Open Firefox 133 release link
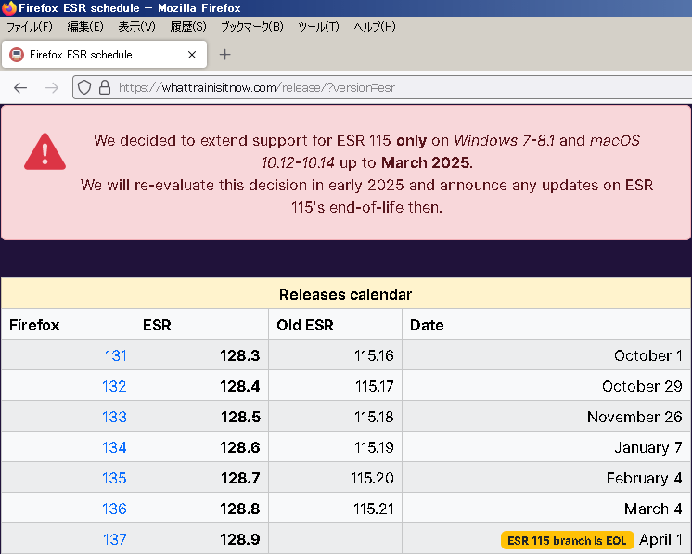The width and height of the screenshot is (692, 554). (114, 417)
